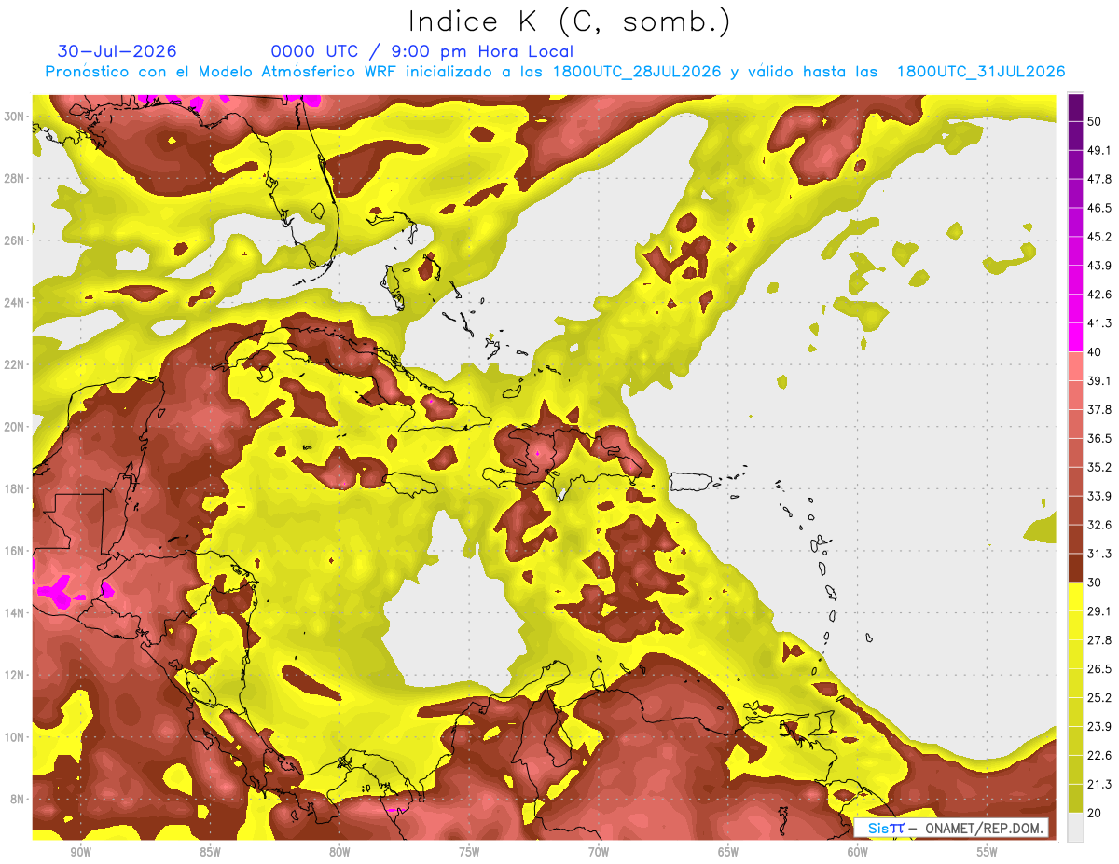The width and height of the screenshot is (1119, 864).
Task: Pick the dark purple colorbar segment above 50
Action: tap(1075, 108)
